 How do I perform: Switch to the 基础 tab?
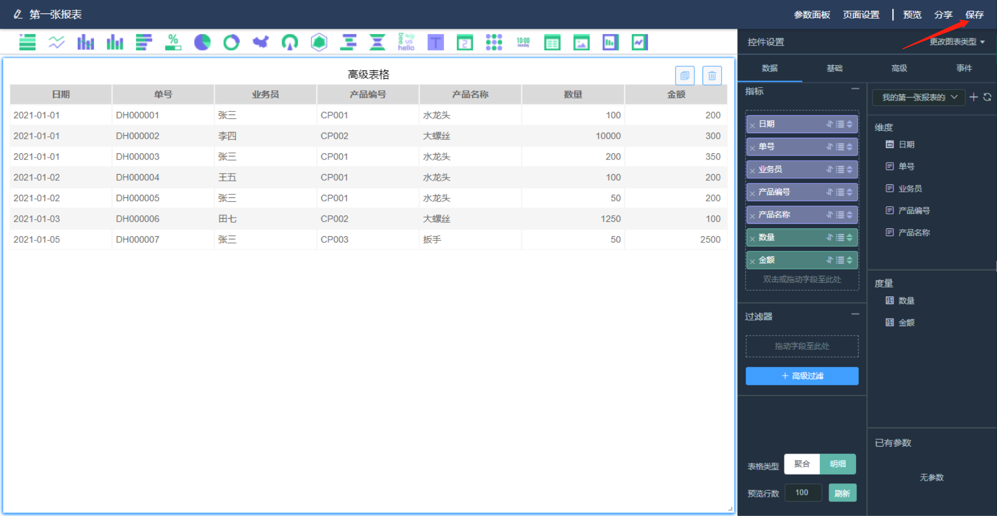pyautogui.click(x=835, y=68)
